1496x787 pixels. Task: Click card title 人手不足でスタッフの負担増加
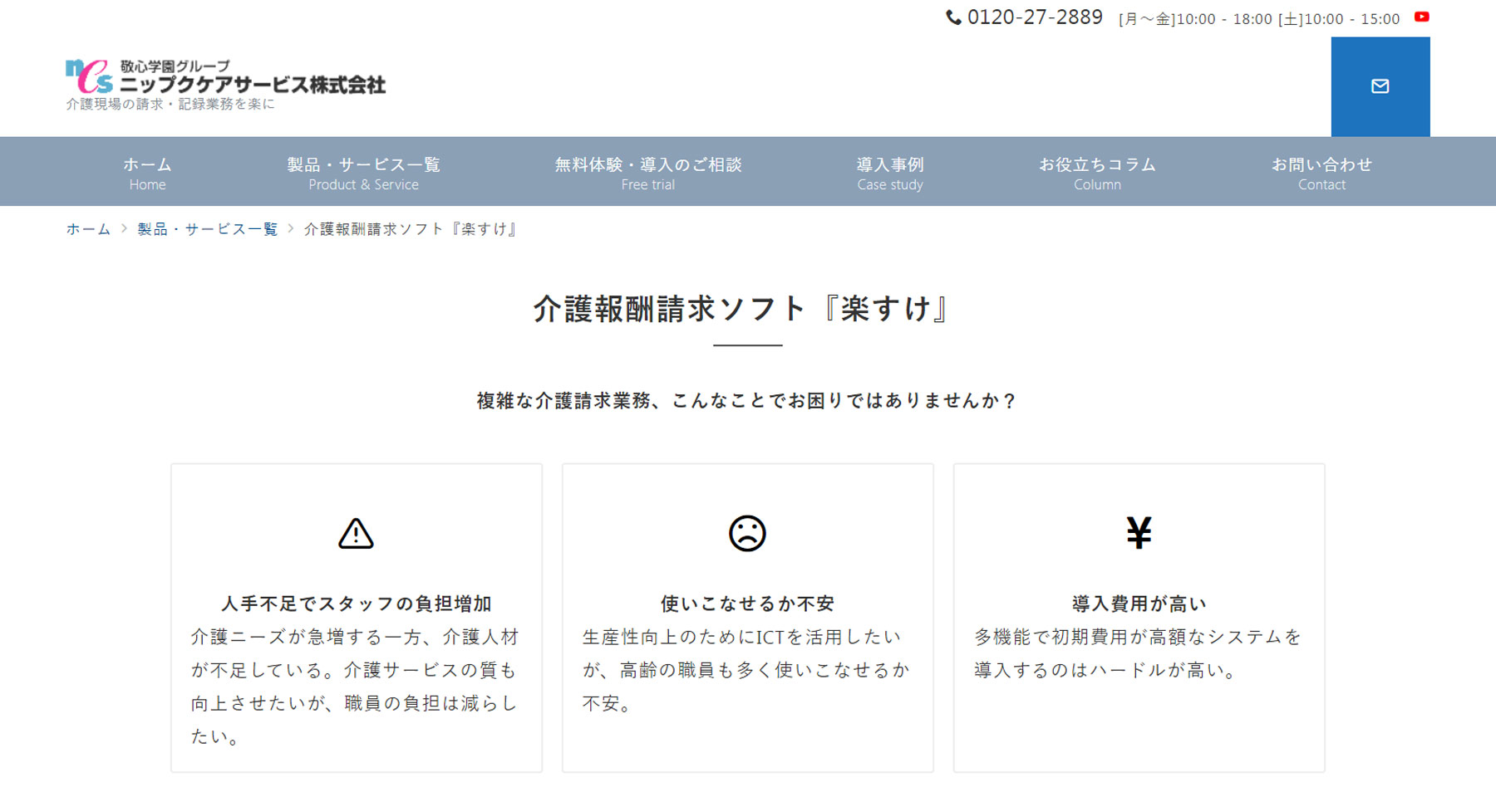tap(357, 604)
